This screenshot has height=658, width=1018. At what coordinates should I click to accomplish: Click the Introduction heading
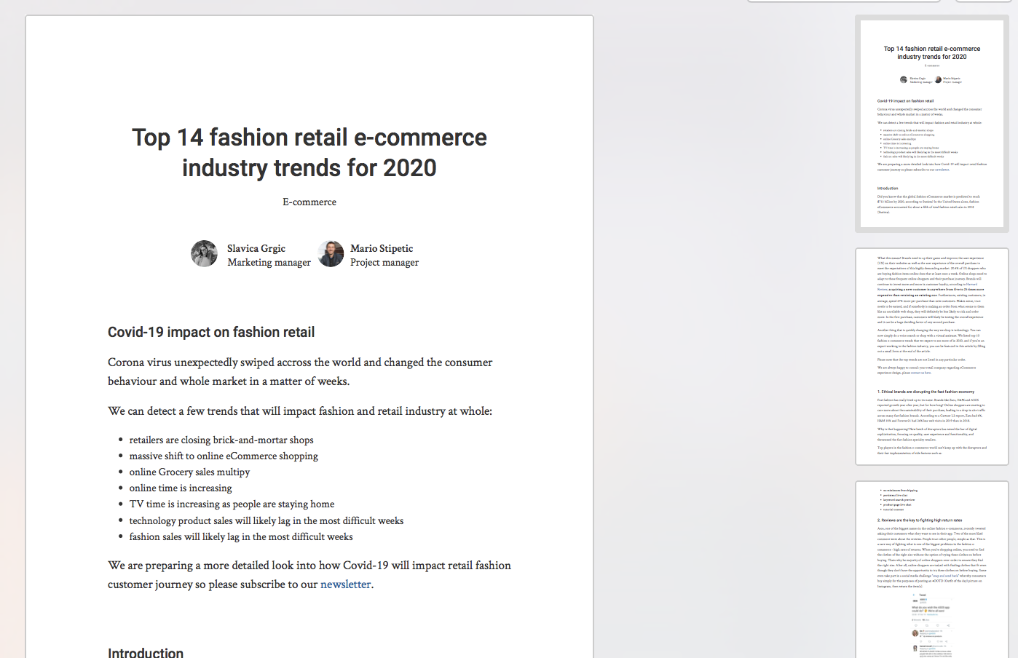146,652
